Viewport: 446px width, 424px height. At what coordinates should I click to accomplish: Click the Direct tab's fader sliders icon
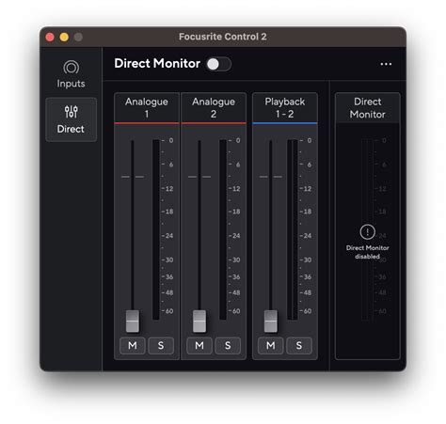click(72, 111)
